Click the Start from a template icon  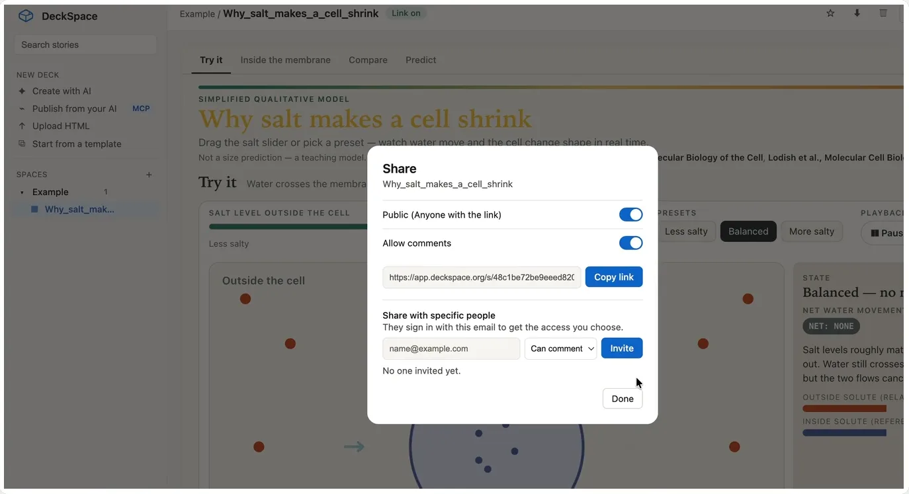(22, 144)
